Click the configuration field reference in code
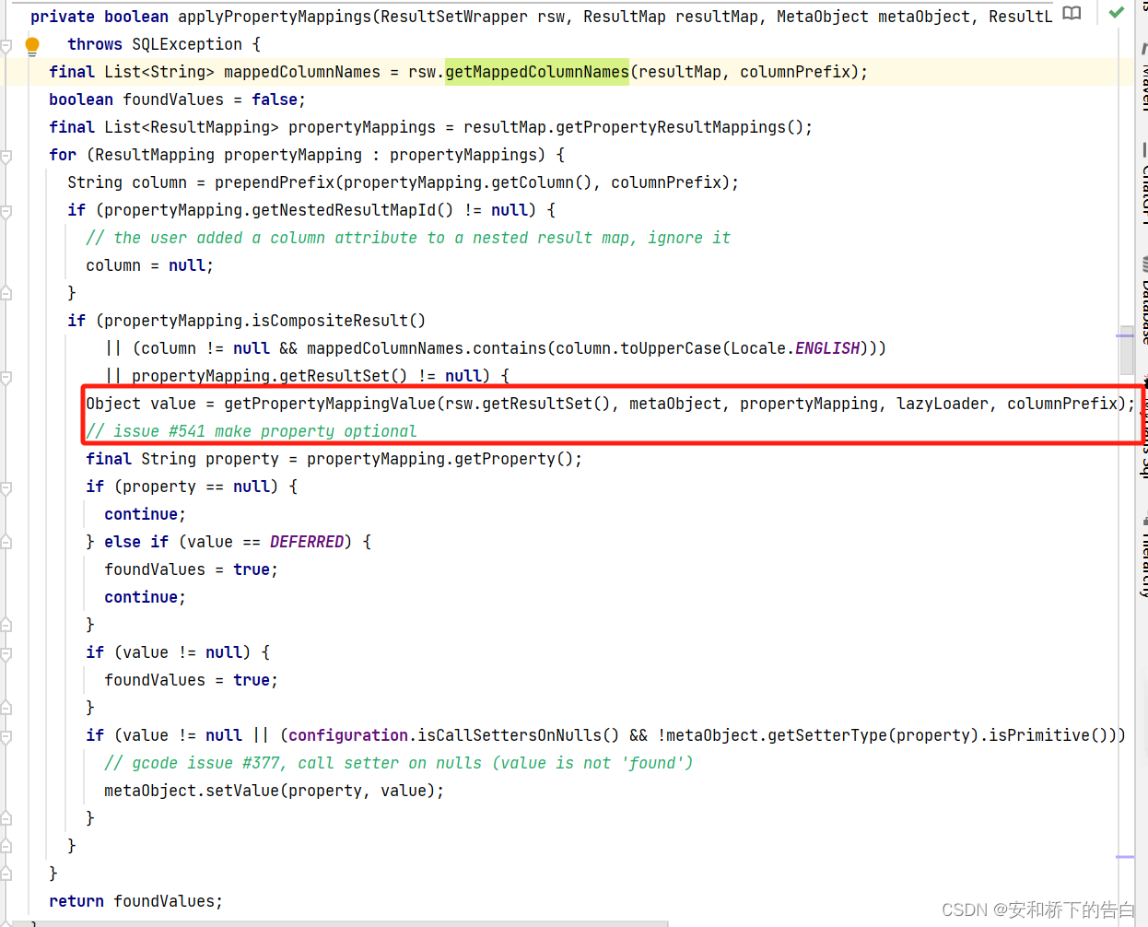This screenshot has width=1148, height=927. 346,734
